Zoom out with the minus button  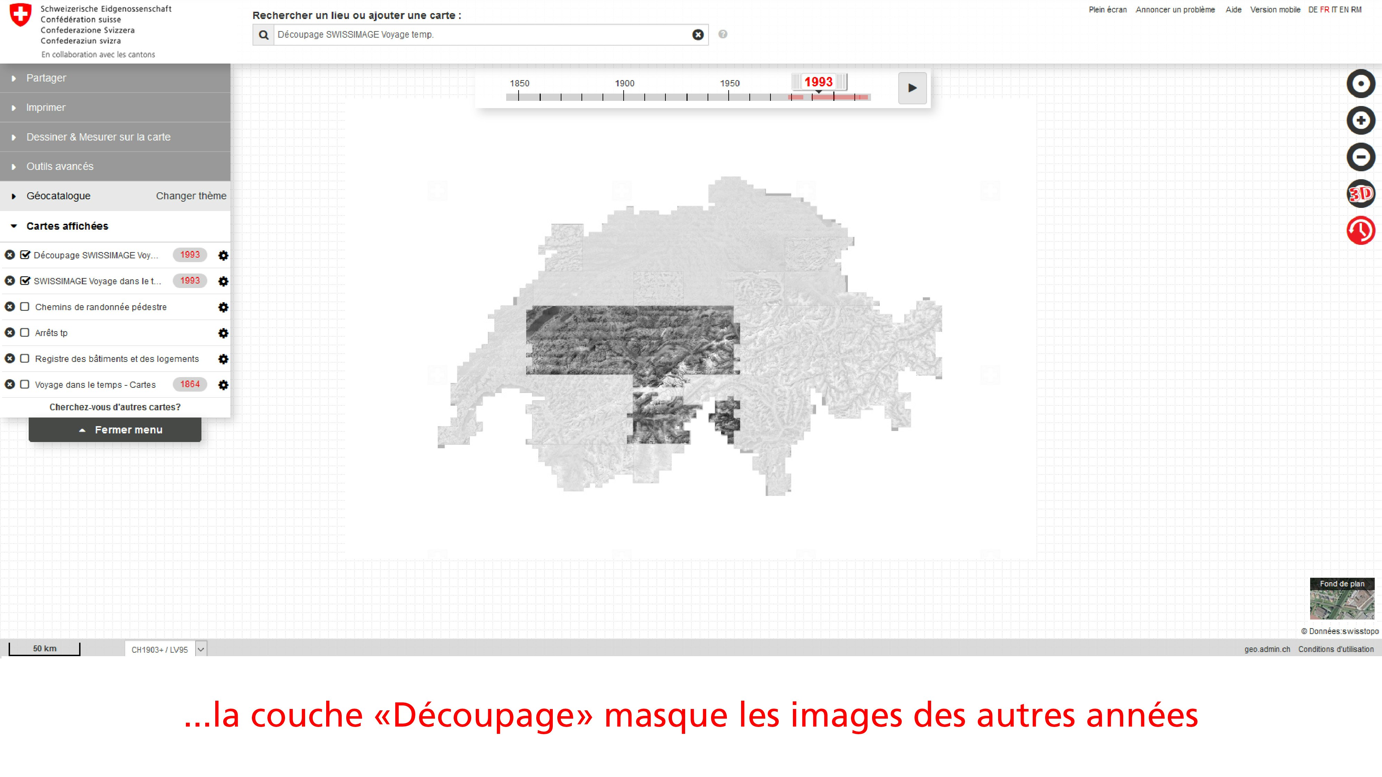coord(1361,157)
